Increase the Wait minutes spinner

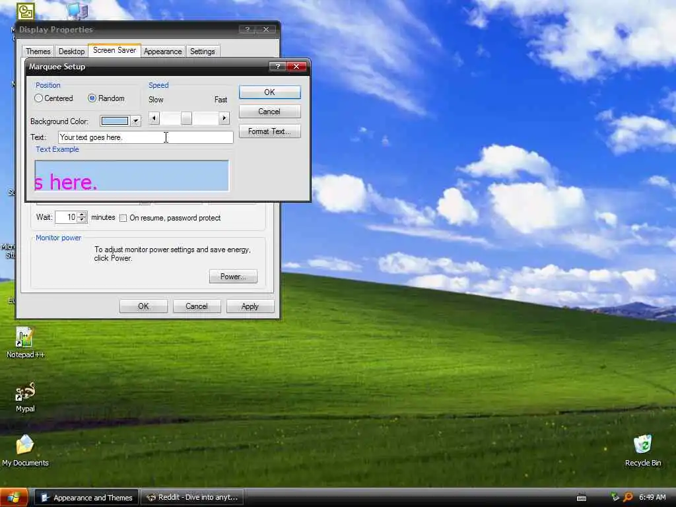(x=82, y=215)
